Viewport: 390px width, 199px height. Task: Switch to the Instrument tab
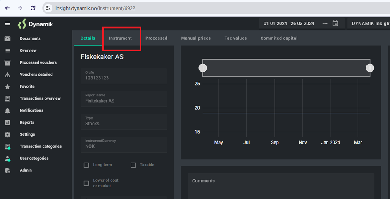click(x=120, y=38)
